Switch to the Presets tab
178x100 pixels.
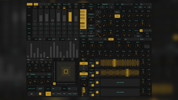(59, 94)
